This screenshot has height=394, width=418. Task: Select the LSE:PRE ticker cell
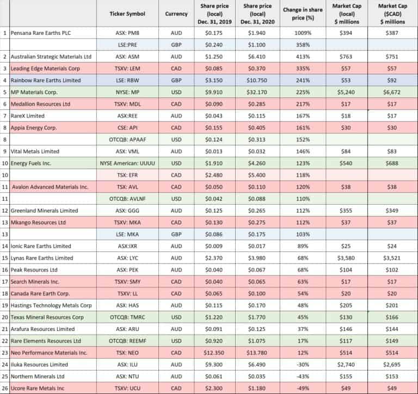(127, 45)
